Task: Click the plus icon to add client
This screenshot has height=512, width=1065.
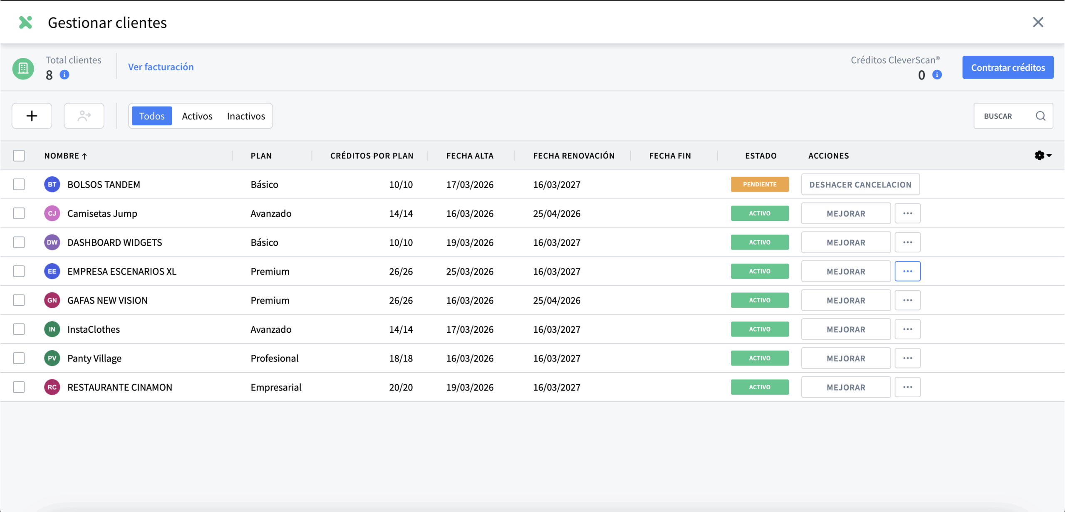Action: pyautogui.click(x=32, y=116)
